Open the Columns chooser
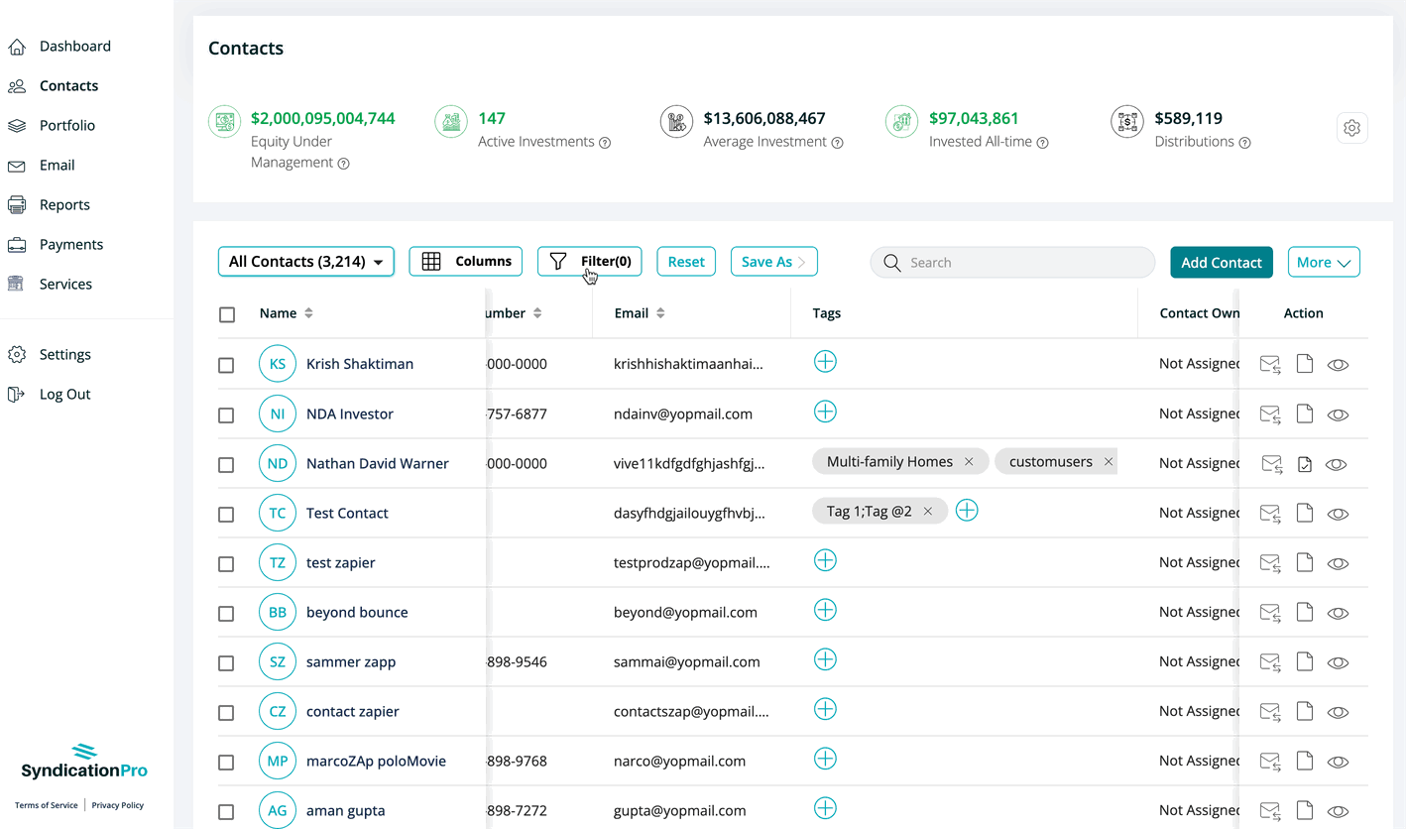 pyautogui.click(x=465, y=261)
